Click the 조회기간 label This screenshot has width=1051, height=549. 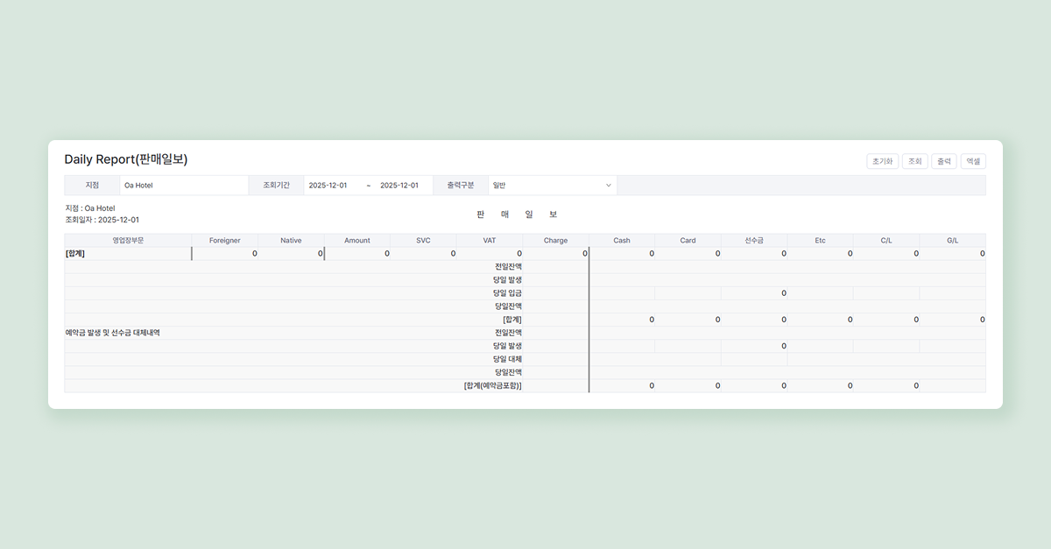click(277, 186)
